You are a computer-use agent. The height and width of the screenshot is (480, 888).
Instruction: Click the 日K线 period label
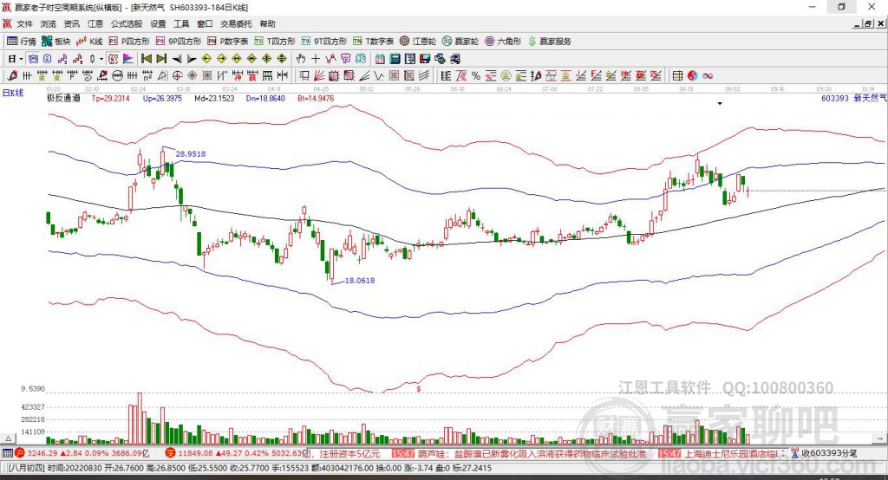(13, 93)
